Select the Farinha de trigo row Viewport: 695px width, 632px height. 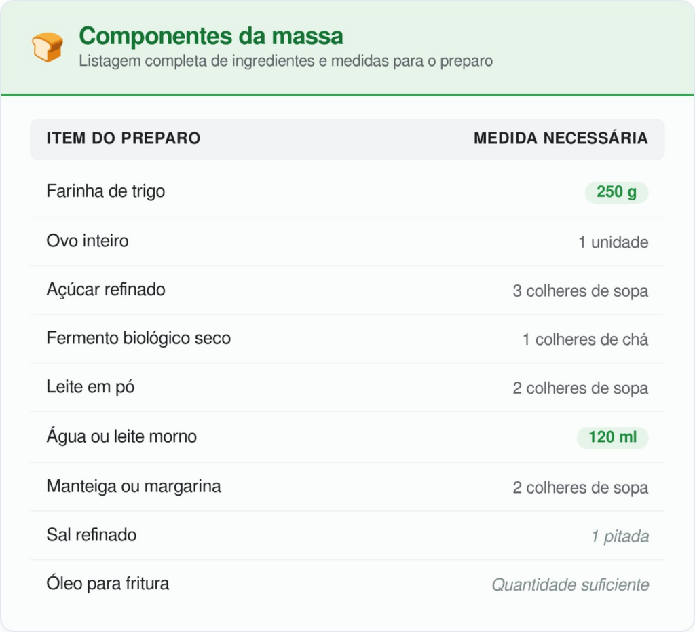click(x=347, y=192)
